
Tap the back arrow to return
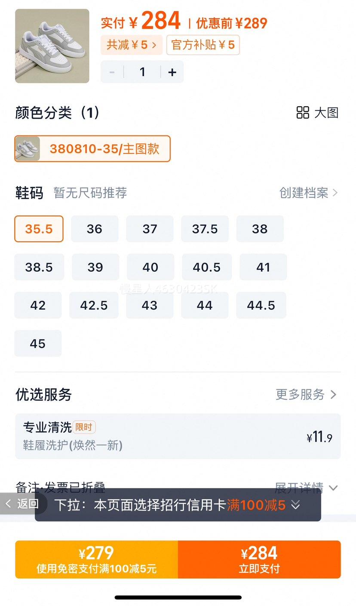click(22, 504)
